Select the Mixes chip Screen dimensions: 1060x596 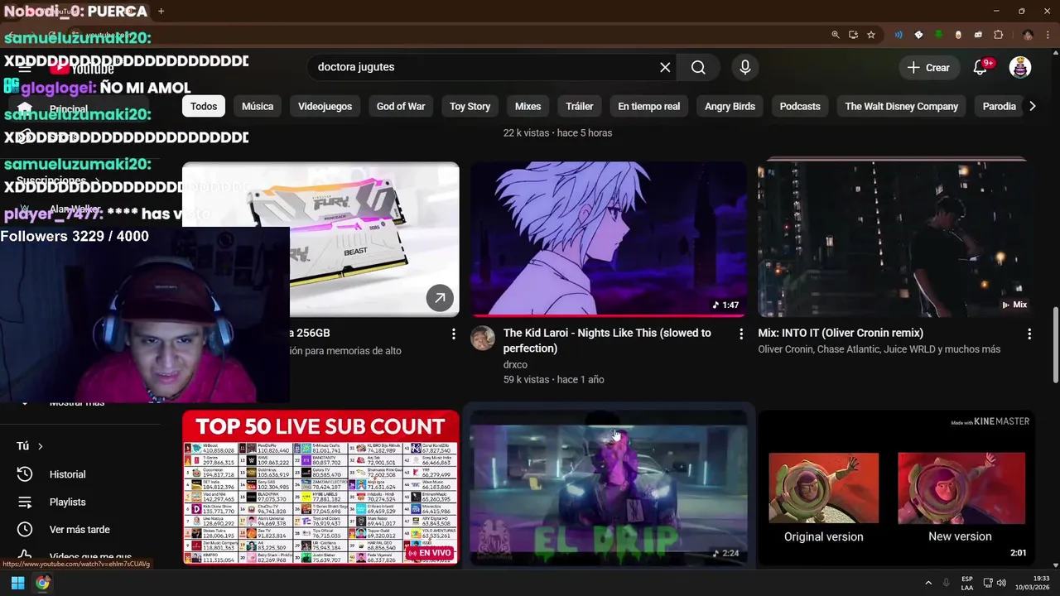(x=528, y=106)
